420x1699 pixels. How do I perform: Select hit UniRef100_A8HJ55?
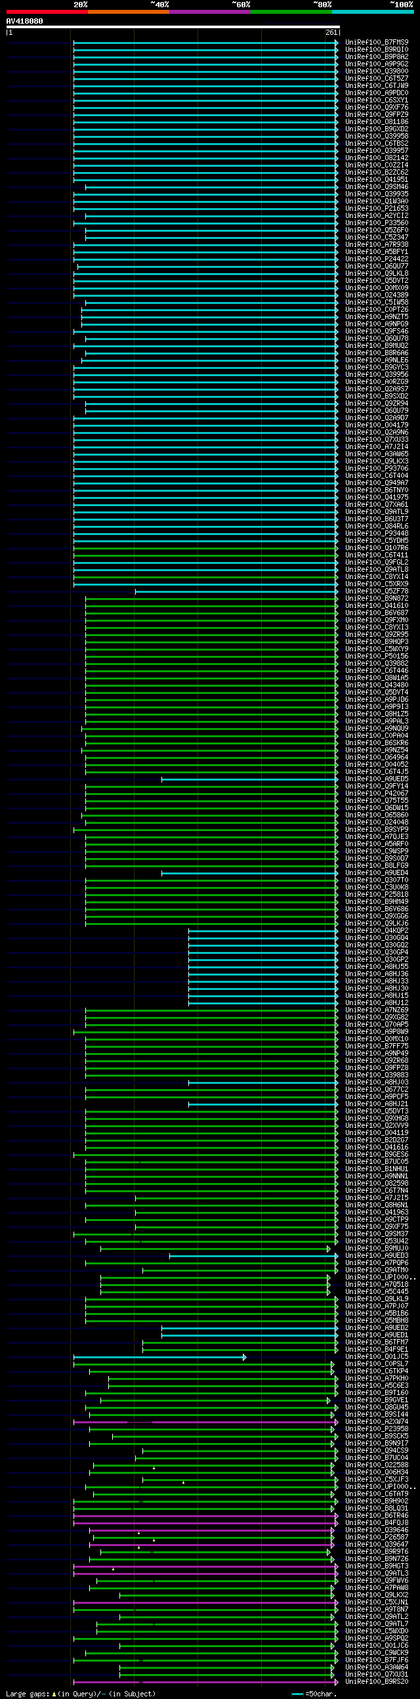pyautogui.click(x=377, y=967)
